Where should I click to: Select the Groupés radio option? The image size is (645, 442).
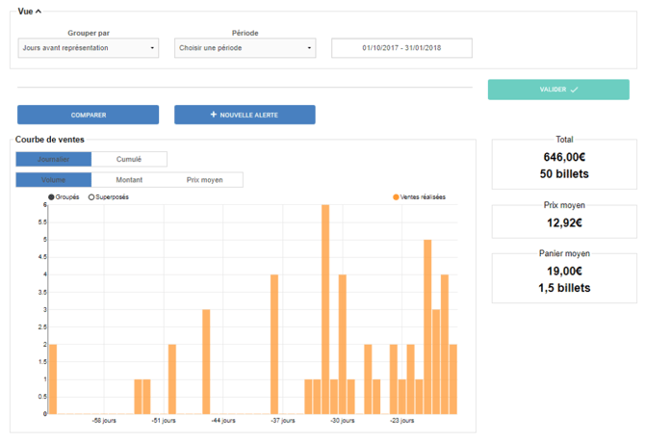(52, 197)
